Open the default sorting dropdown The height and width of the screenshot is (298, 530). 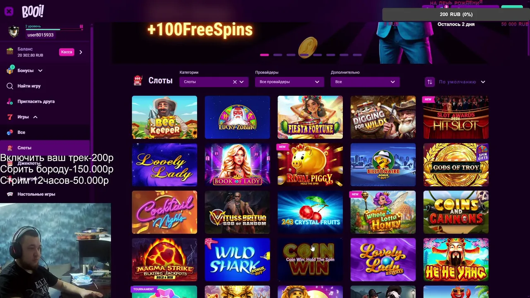click(x=462, y=82)
